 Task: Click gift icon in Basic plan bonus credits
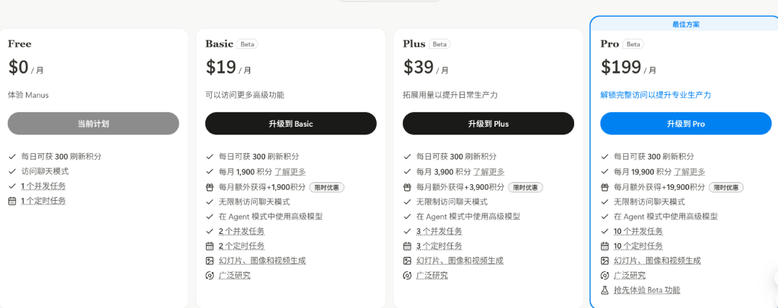(210, 187)
